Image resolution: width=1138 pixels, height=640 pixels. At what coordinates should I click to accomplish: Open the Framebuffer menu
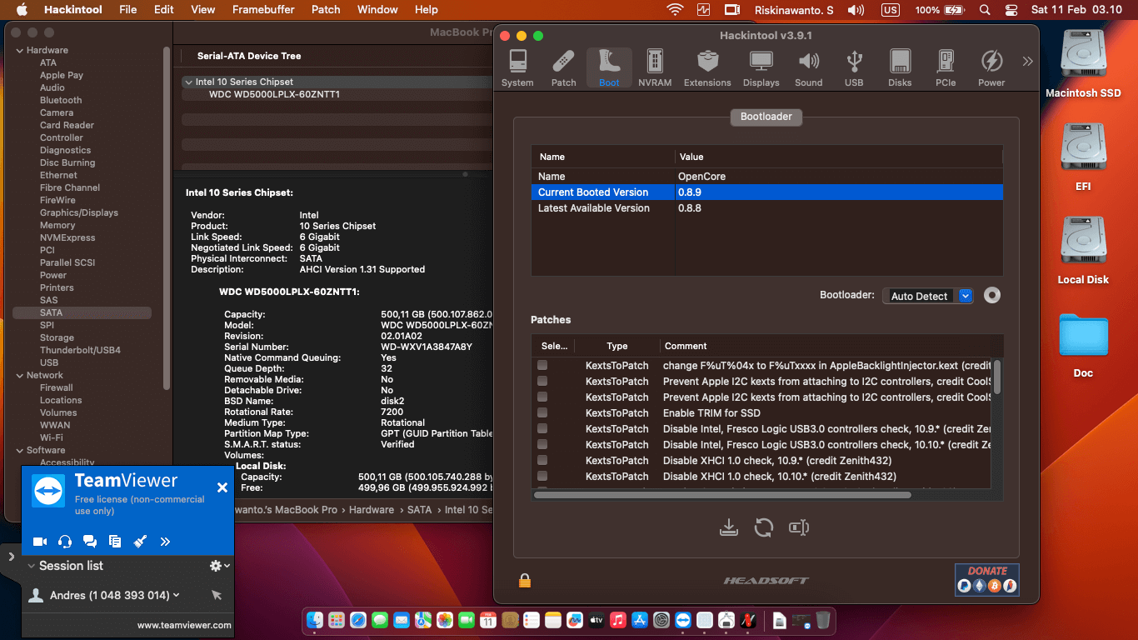coord(264,9)
